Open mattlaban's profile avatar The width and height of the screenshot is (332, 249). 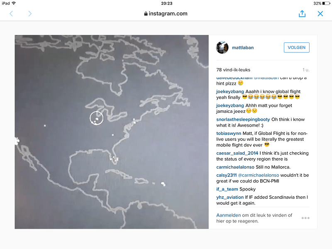click(222, 47)
